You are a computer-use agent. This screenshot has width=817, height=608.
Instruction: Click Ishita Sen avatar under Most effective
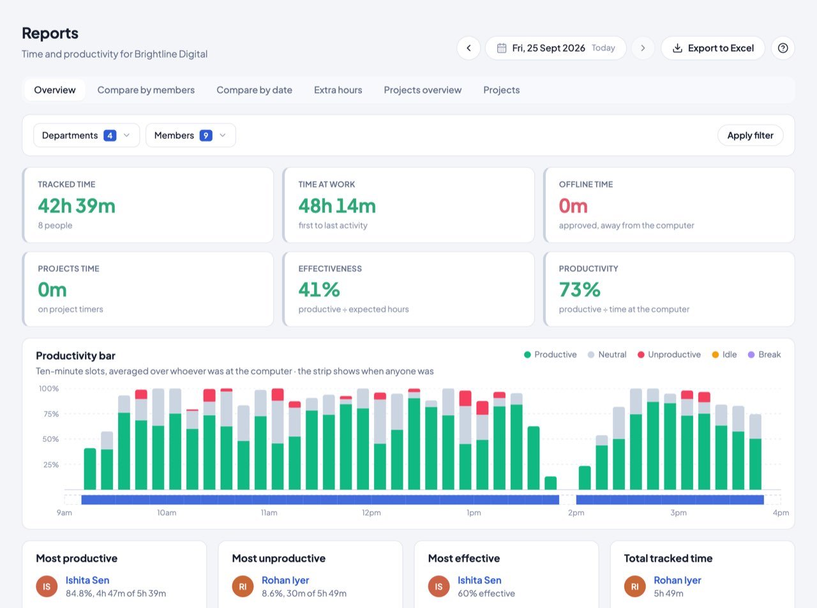438,586
